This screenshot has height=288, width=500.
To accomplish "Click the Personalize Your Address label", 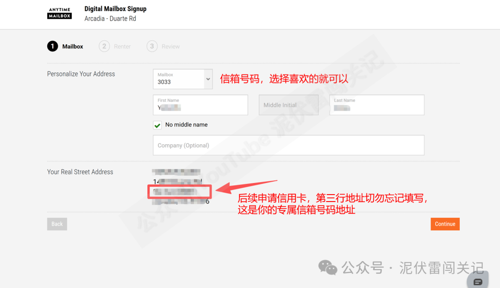I will click(81, 74).
